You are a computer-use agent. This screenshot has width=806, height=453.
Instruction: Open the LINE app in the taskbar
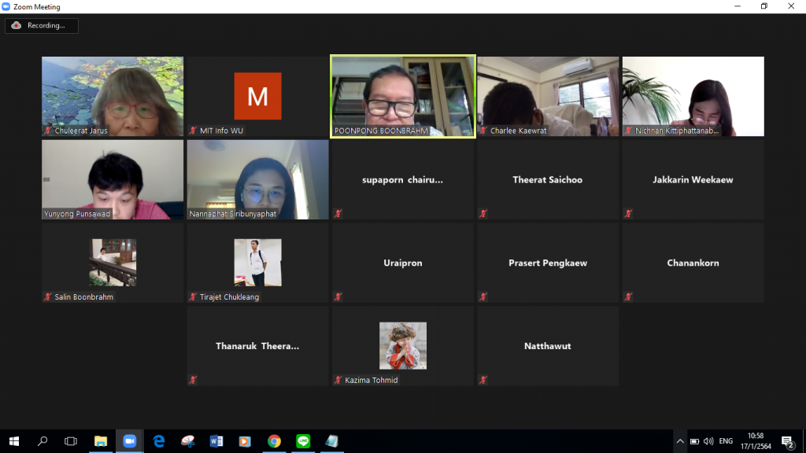(x=303, y=441)
